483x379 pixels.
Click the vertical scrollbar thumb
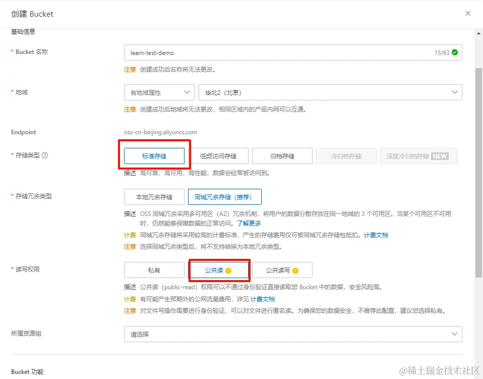pos(478,173)
